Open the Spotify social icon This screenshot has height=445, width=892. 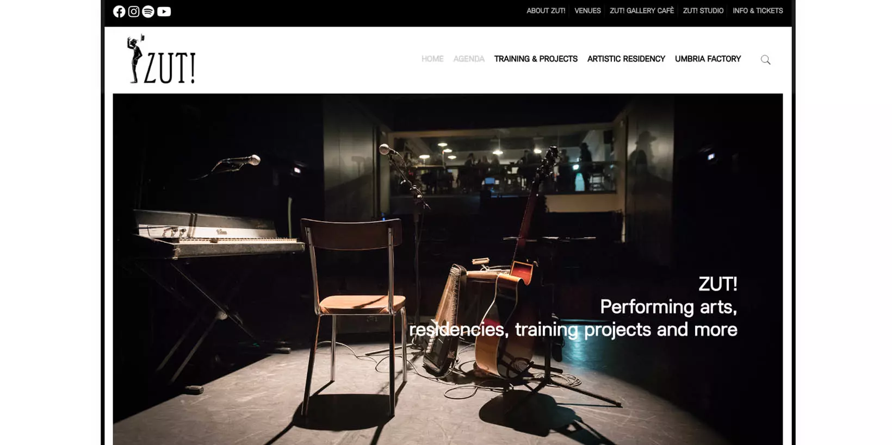coord(148,11)
